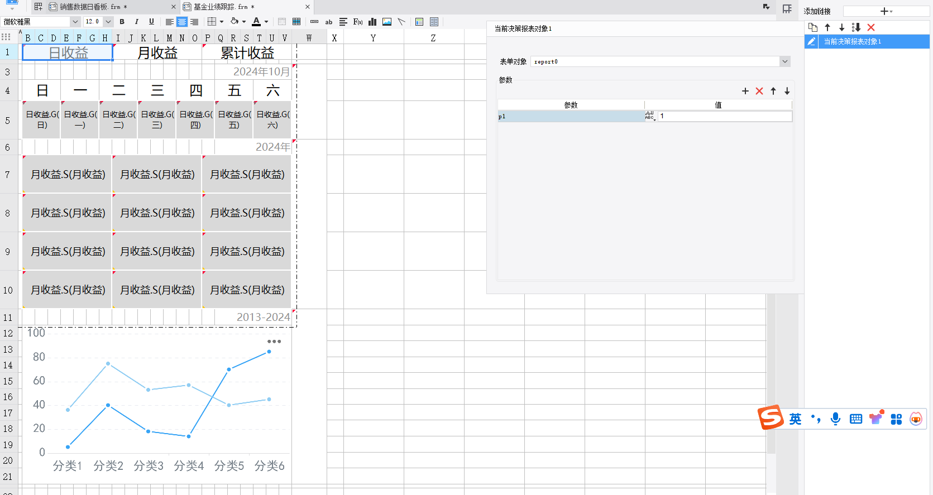The width and height of the screenshot is (933, 495).
Task: Open the 添加链接 plus dropdown
Action: point(886,11)
